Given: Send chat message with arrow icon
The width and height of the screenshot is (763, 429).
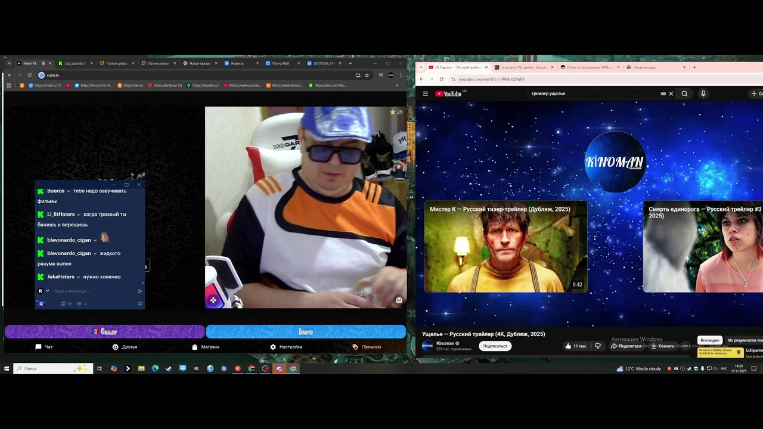Looking at the screenshot, I should [140, 291].
